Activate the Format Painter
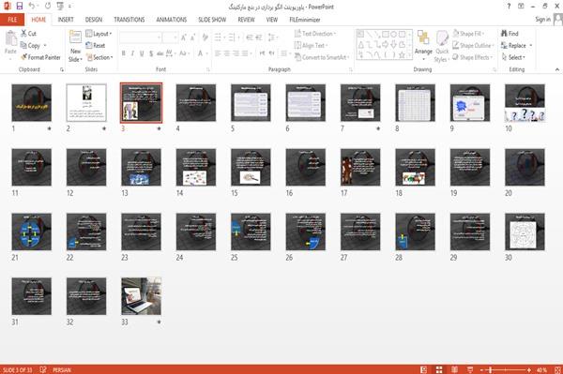This screenshot has width=563, height=374. point(40,57)
